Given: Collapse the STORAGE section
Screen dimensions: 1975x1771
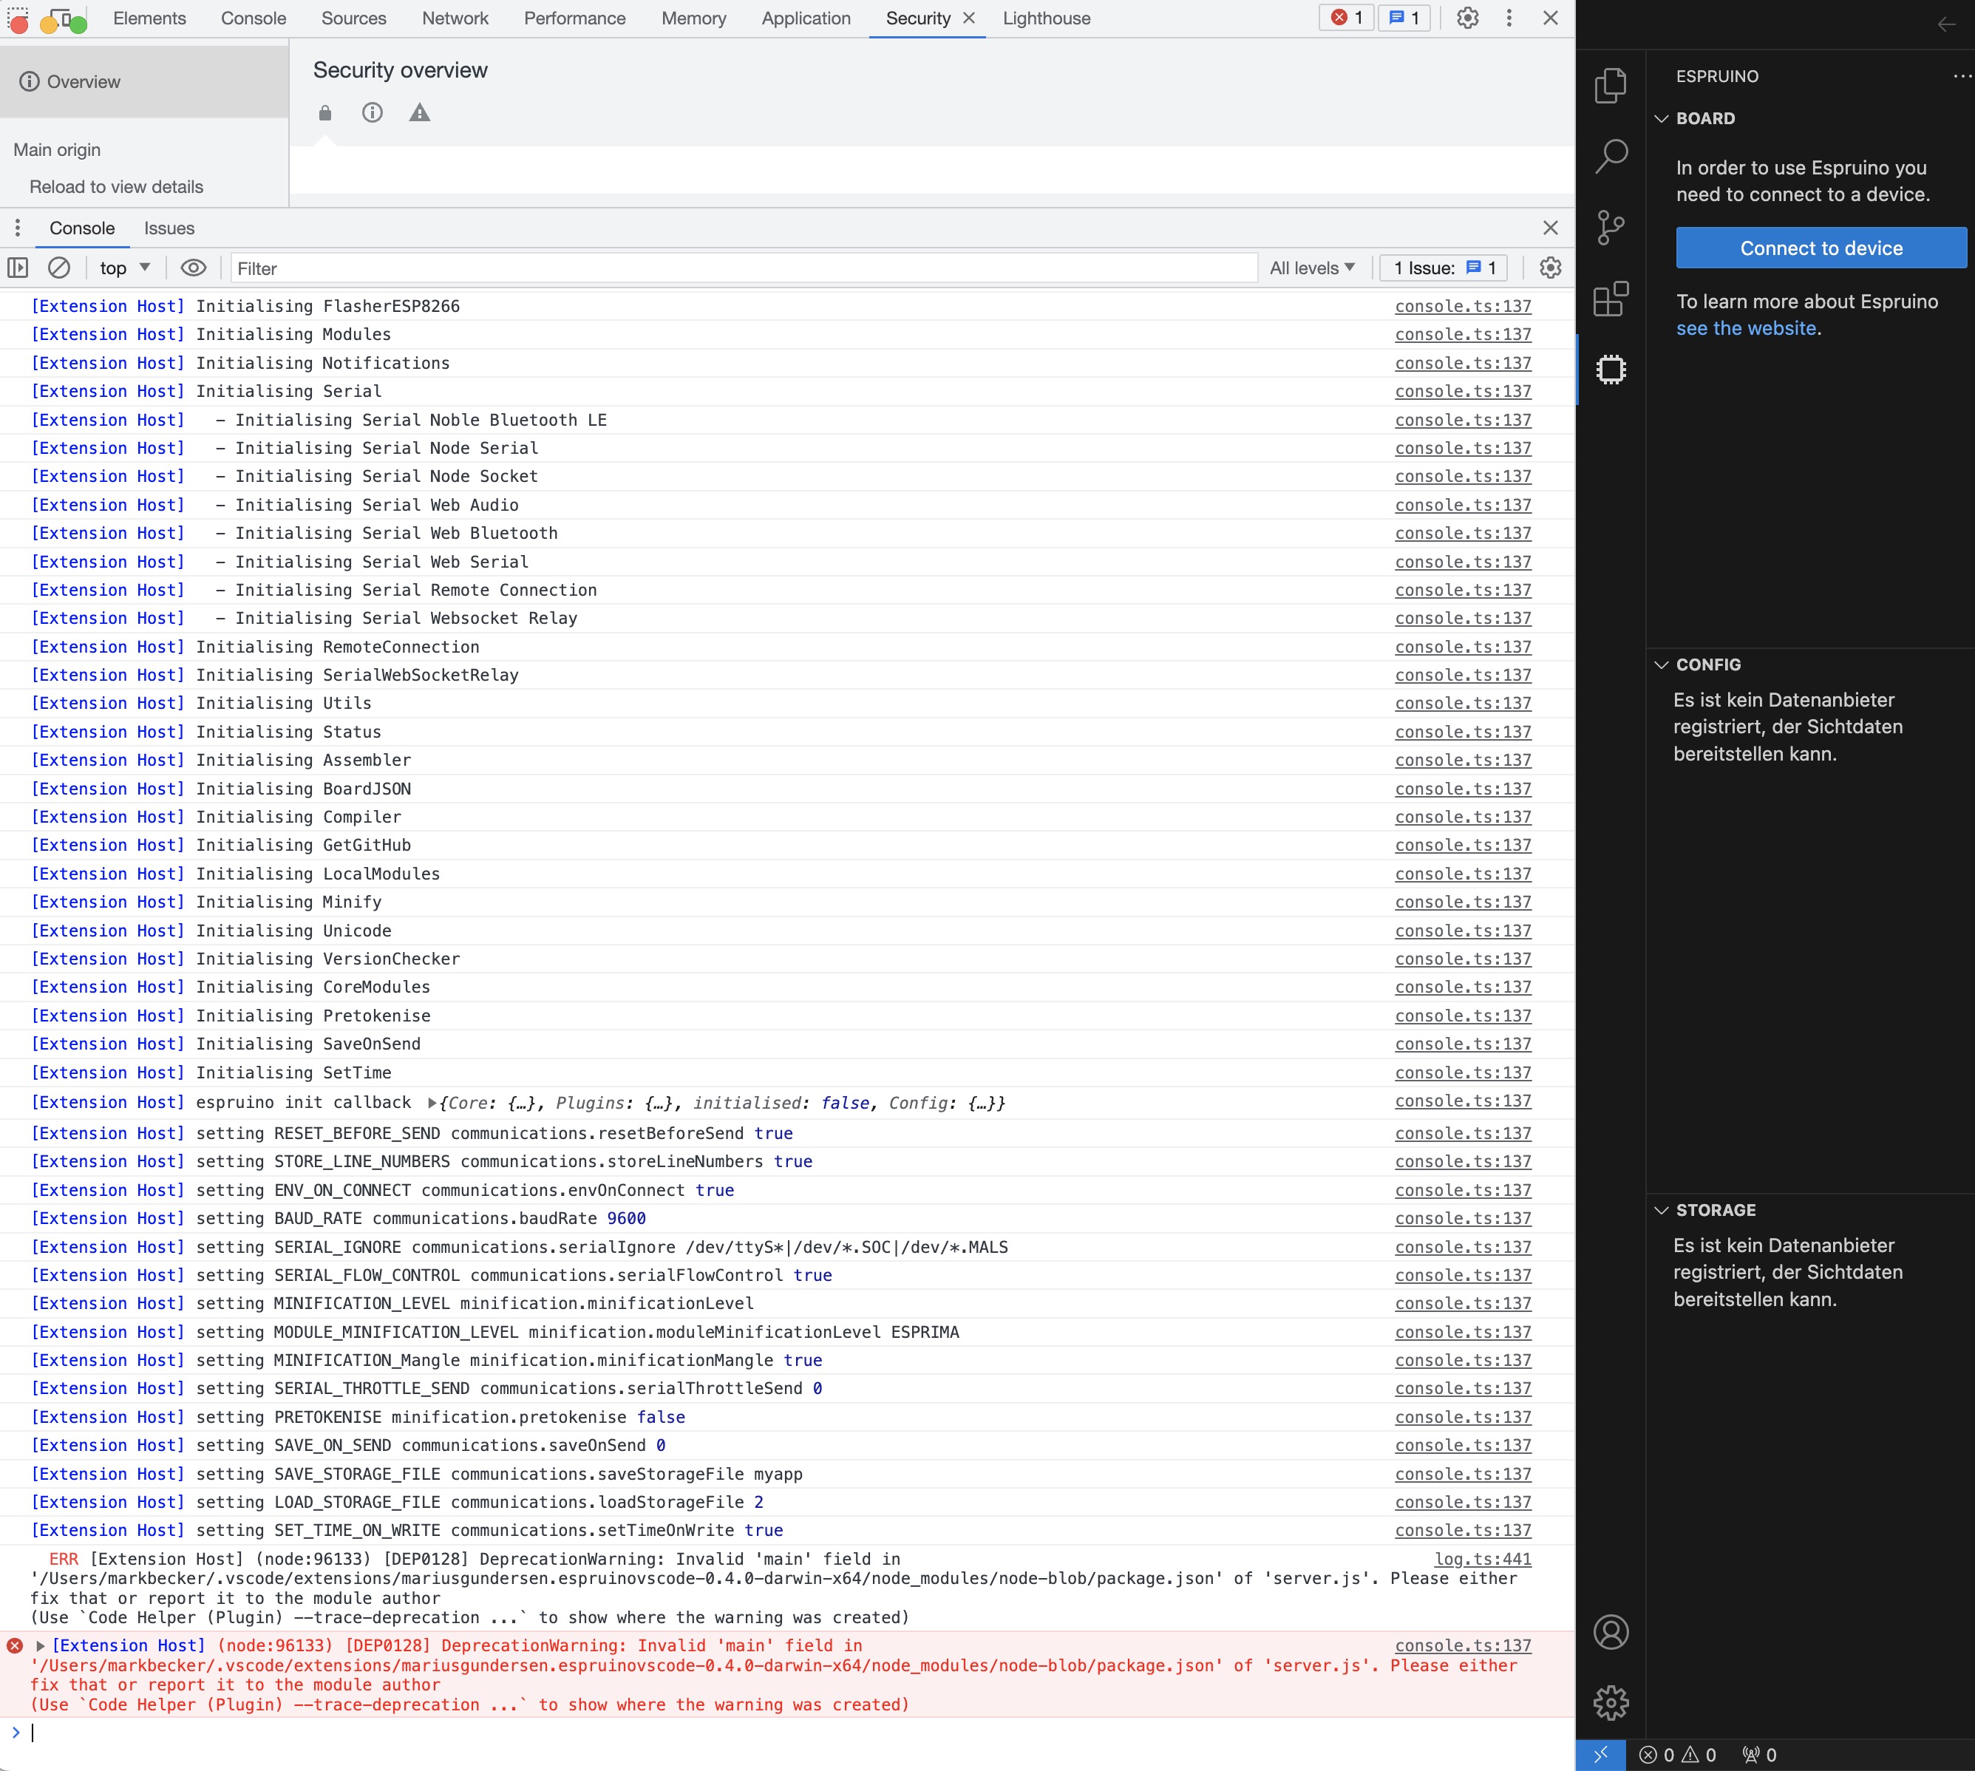Looking at the screenshot, I should [x=1662, y=1211].
